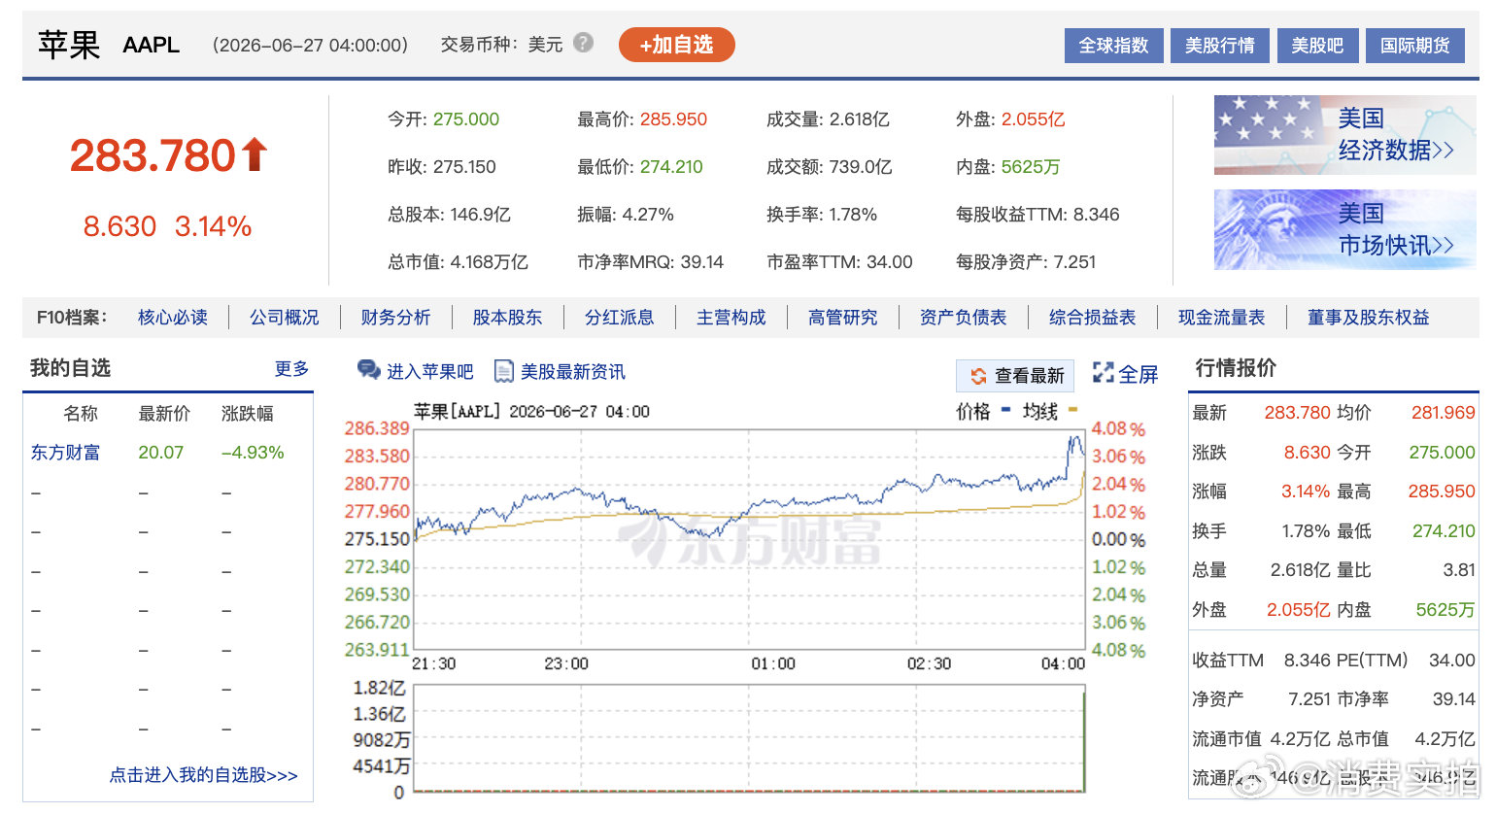Image resolution: width=1496 pixels, height=814 pixels.
Task: Click the -4.93% change value
Action: pyautogui.click(x=253, y=453)
